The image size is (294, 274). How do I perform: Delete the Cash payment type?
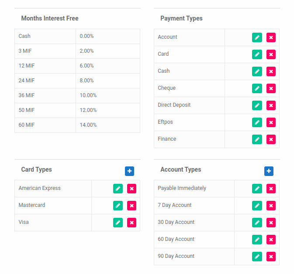271,71
